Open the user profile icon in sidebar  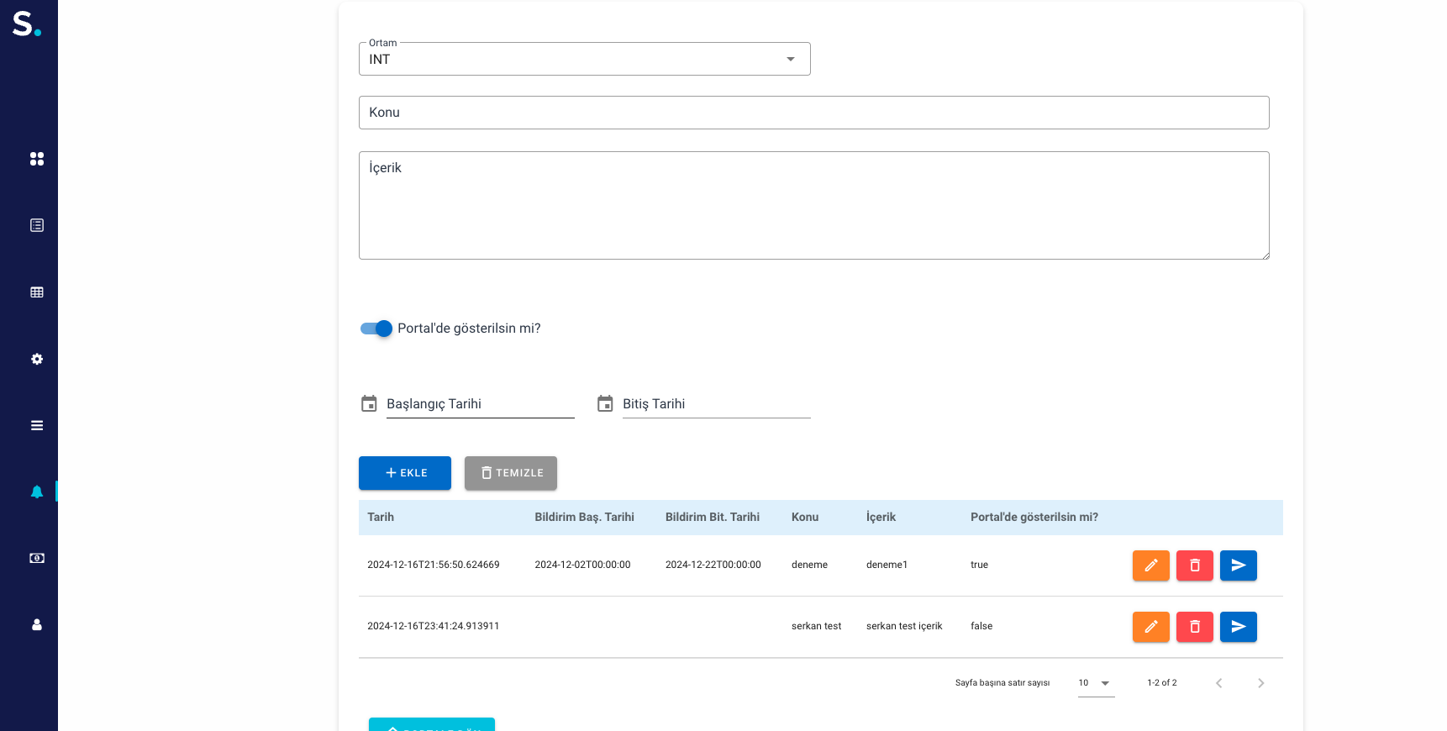[37, 624]
